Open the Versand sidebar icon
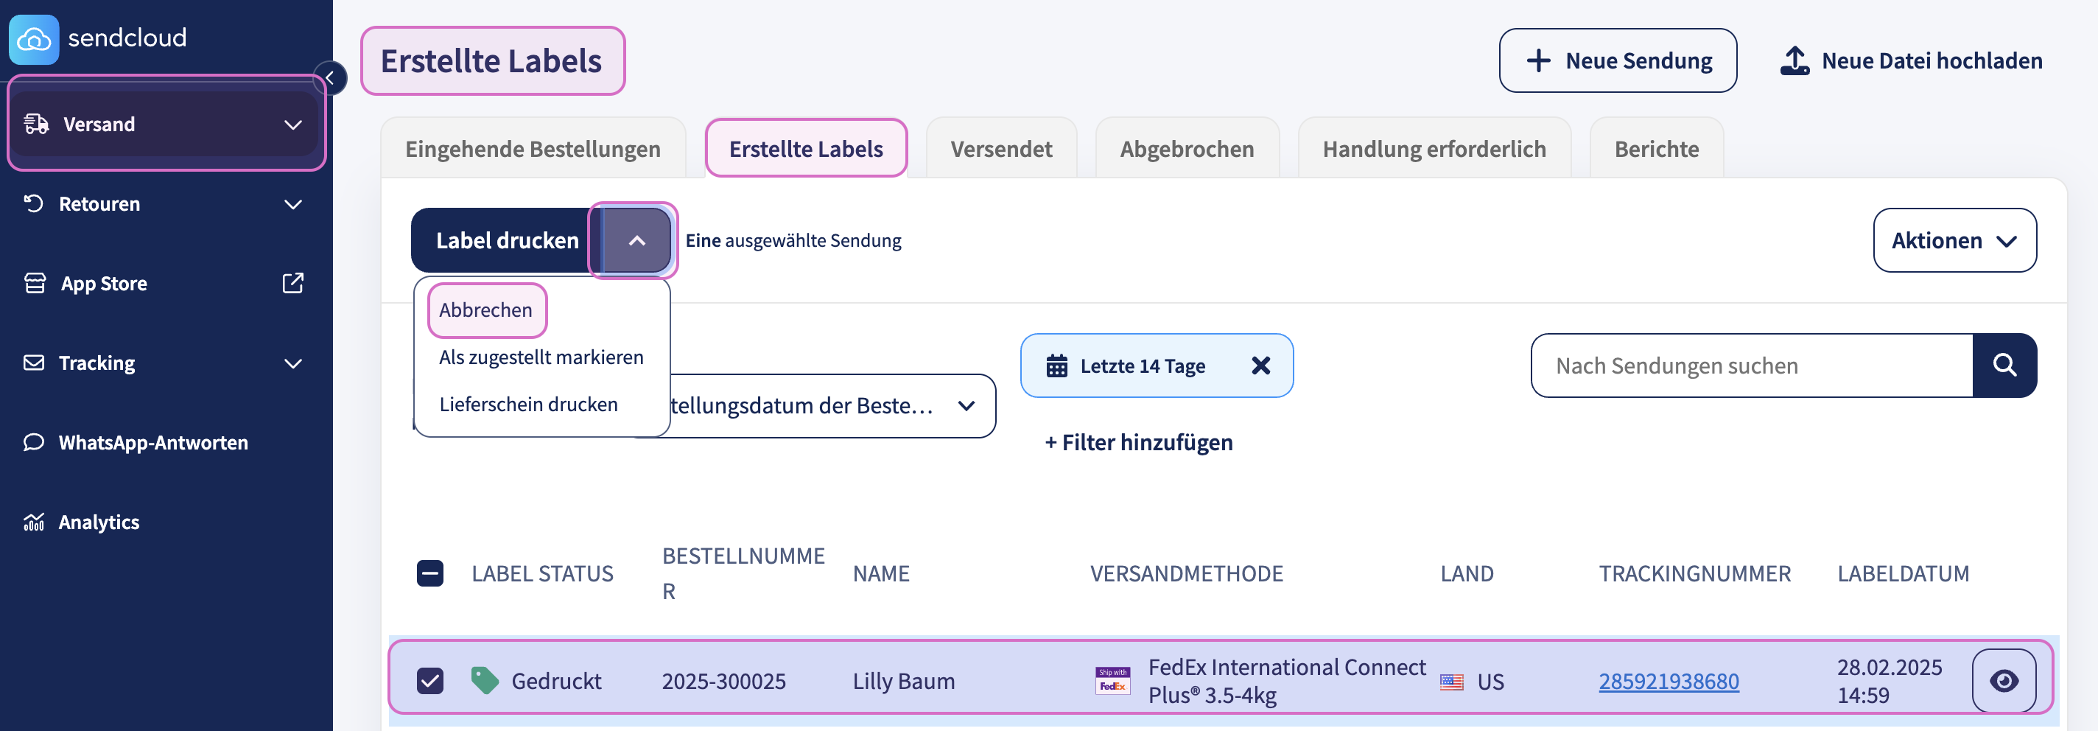Viewport: 2098px width, 731px height. 33,124
